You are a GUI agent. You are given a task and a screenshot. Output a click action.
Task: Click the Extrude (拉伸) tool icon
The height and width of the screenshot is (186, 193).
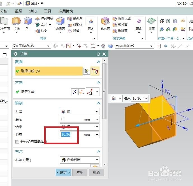[x=16, y=21]
